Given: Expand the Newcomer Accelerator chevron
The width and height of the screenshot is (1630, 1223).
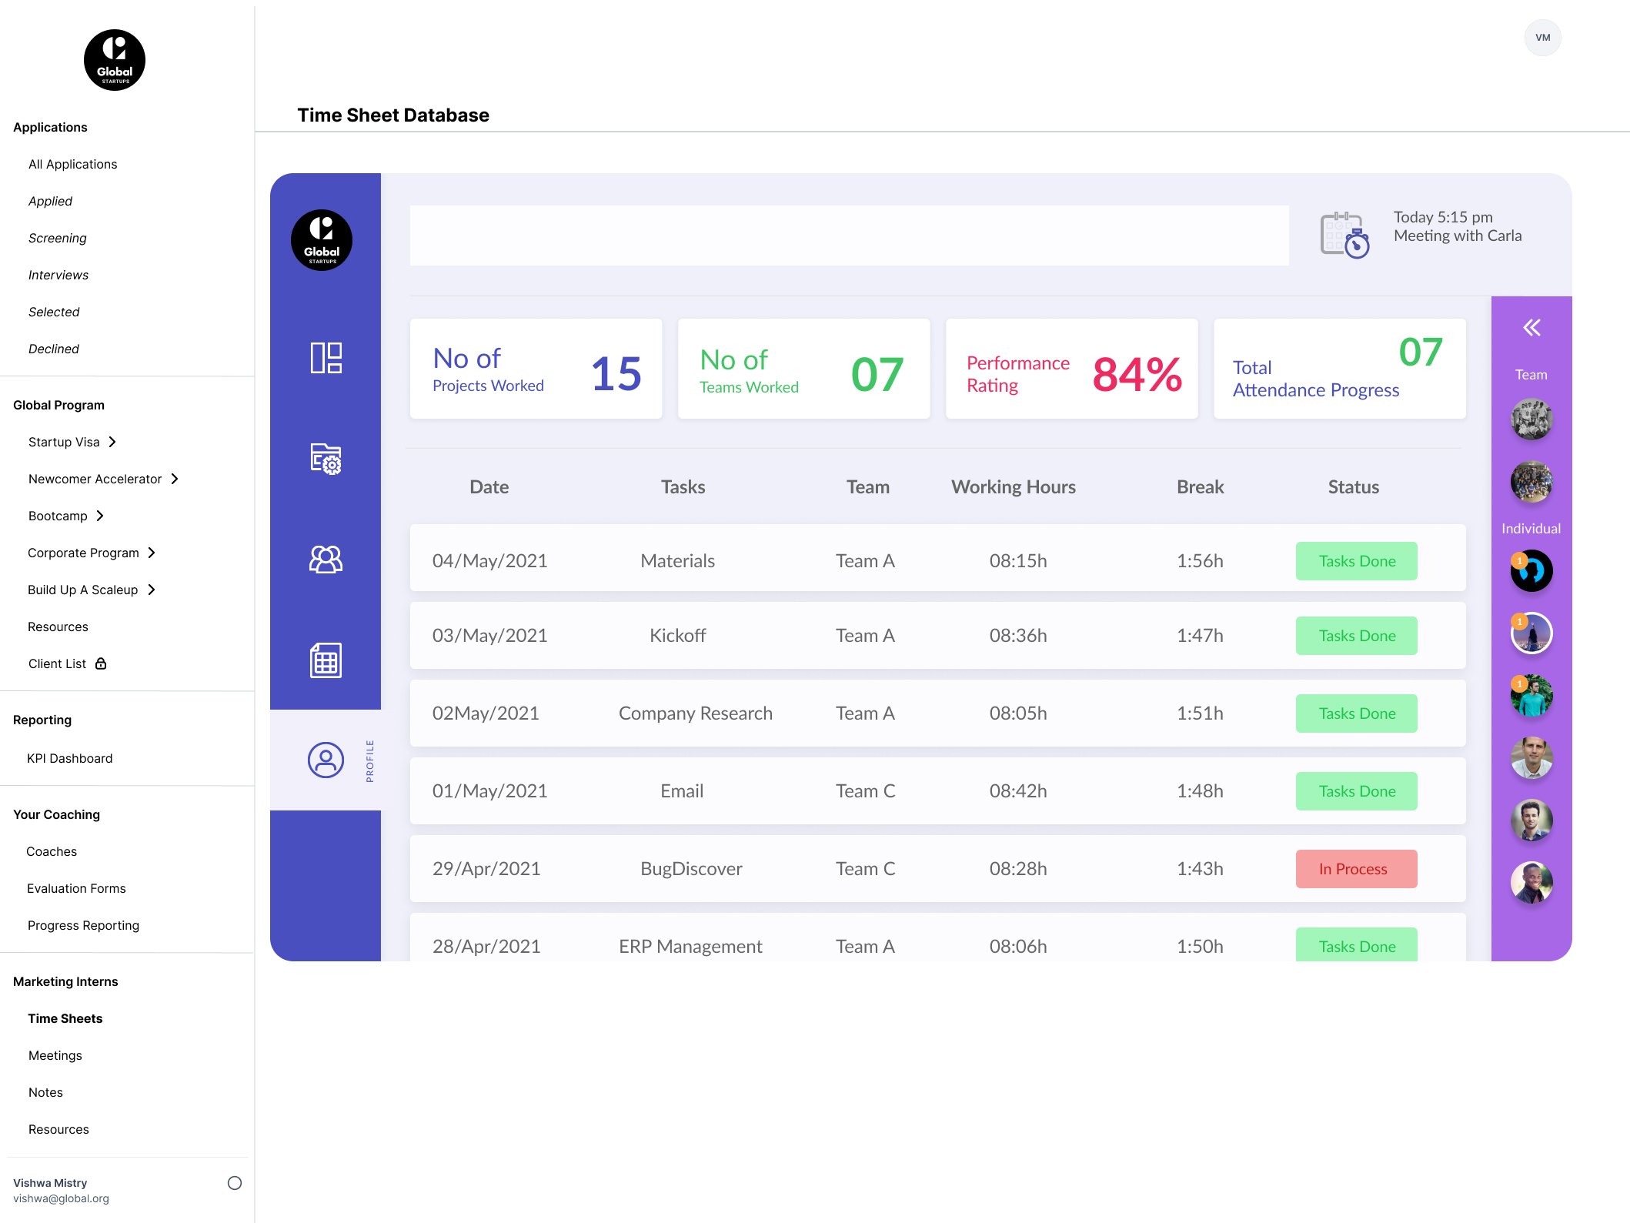Looking at the screenshot, I should click(175, 479).
